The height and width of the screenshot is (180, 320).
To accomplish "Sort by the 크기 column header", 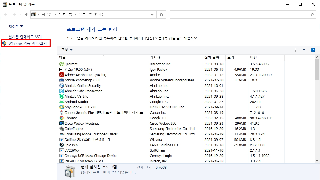I will [x=237, y=58].
